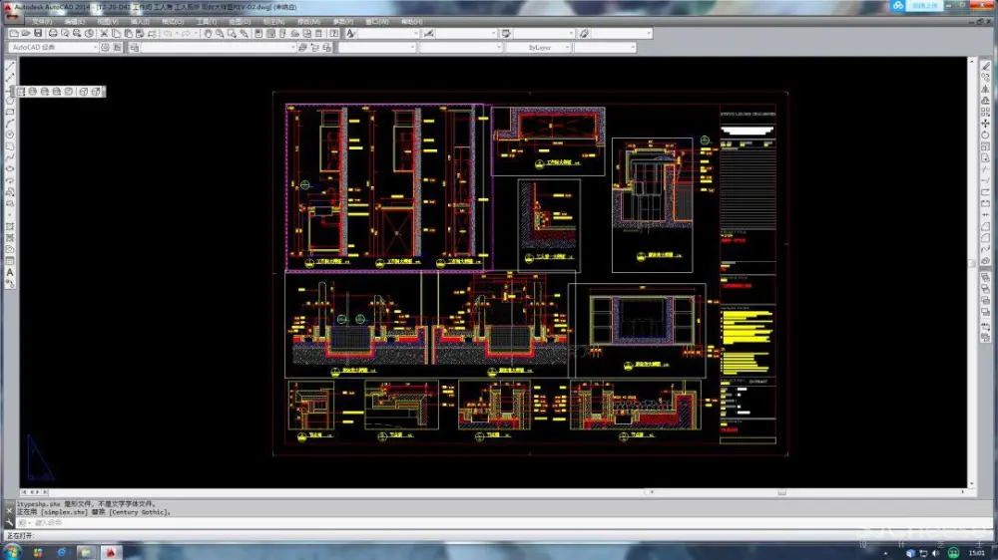Click the Save icon in the standard toolbar
This screenshot has width=998, height=560.
(x=38, y=33)
